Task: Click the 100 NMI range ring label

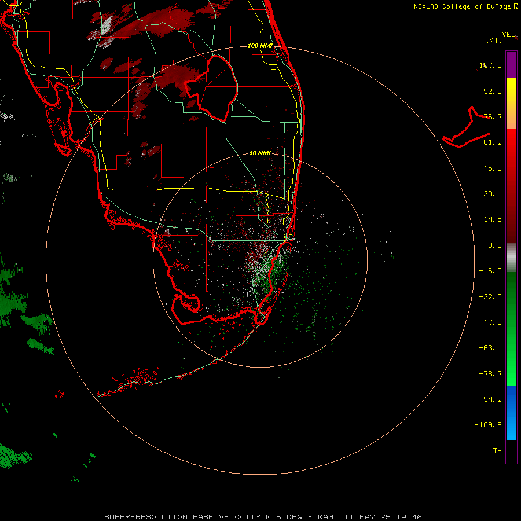Action: pyautogui.click(x=260, y=46)
